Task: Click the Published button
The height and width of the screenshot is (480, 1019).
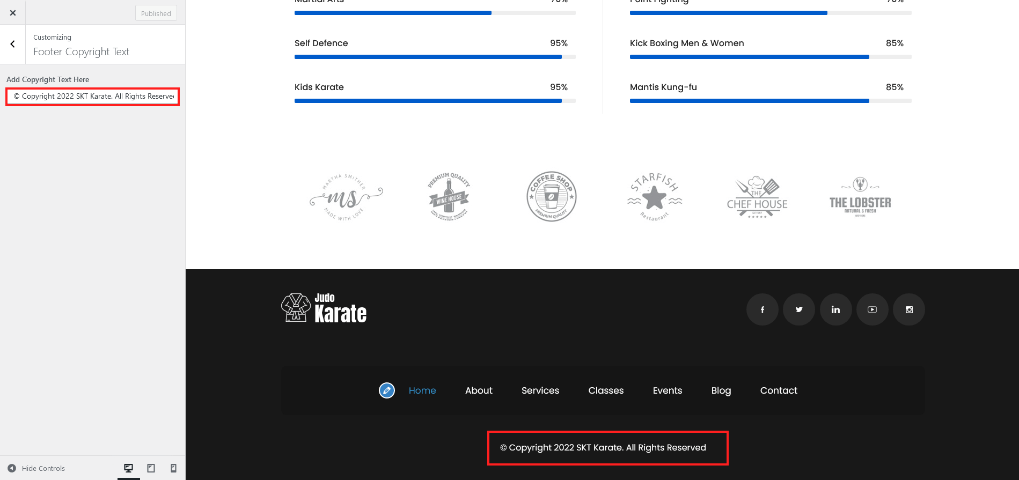Action: click(156, 13)
